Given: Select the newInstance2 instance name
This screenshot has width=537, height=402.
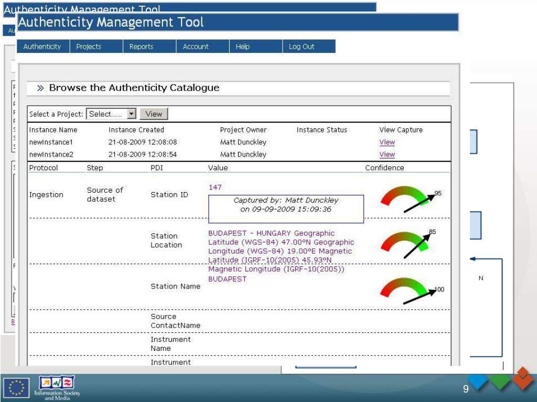Looking at the screenshot, I should tap(51, 154).
